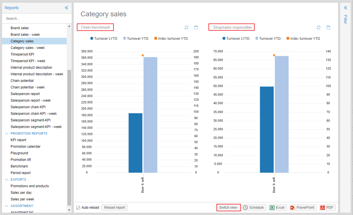Collapse the Reports sidebar
This screenshot has width=353, height=215.
[x=67, y=8]
